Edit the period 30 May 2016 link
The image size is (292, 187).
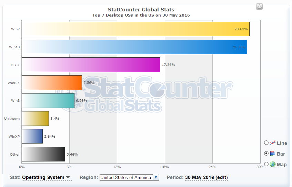pyautogui.click(x=207, y=177)
